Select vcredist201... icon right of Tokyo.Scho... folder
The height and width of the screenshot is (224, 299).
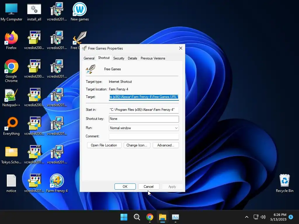[34, 155]
